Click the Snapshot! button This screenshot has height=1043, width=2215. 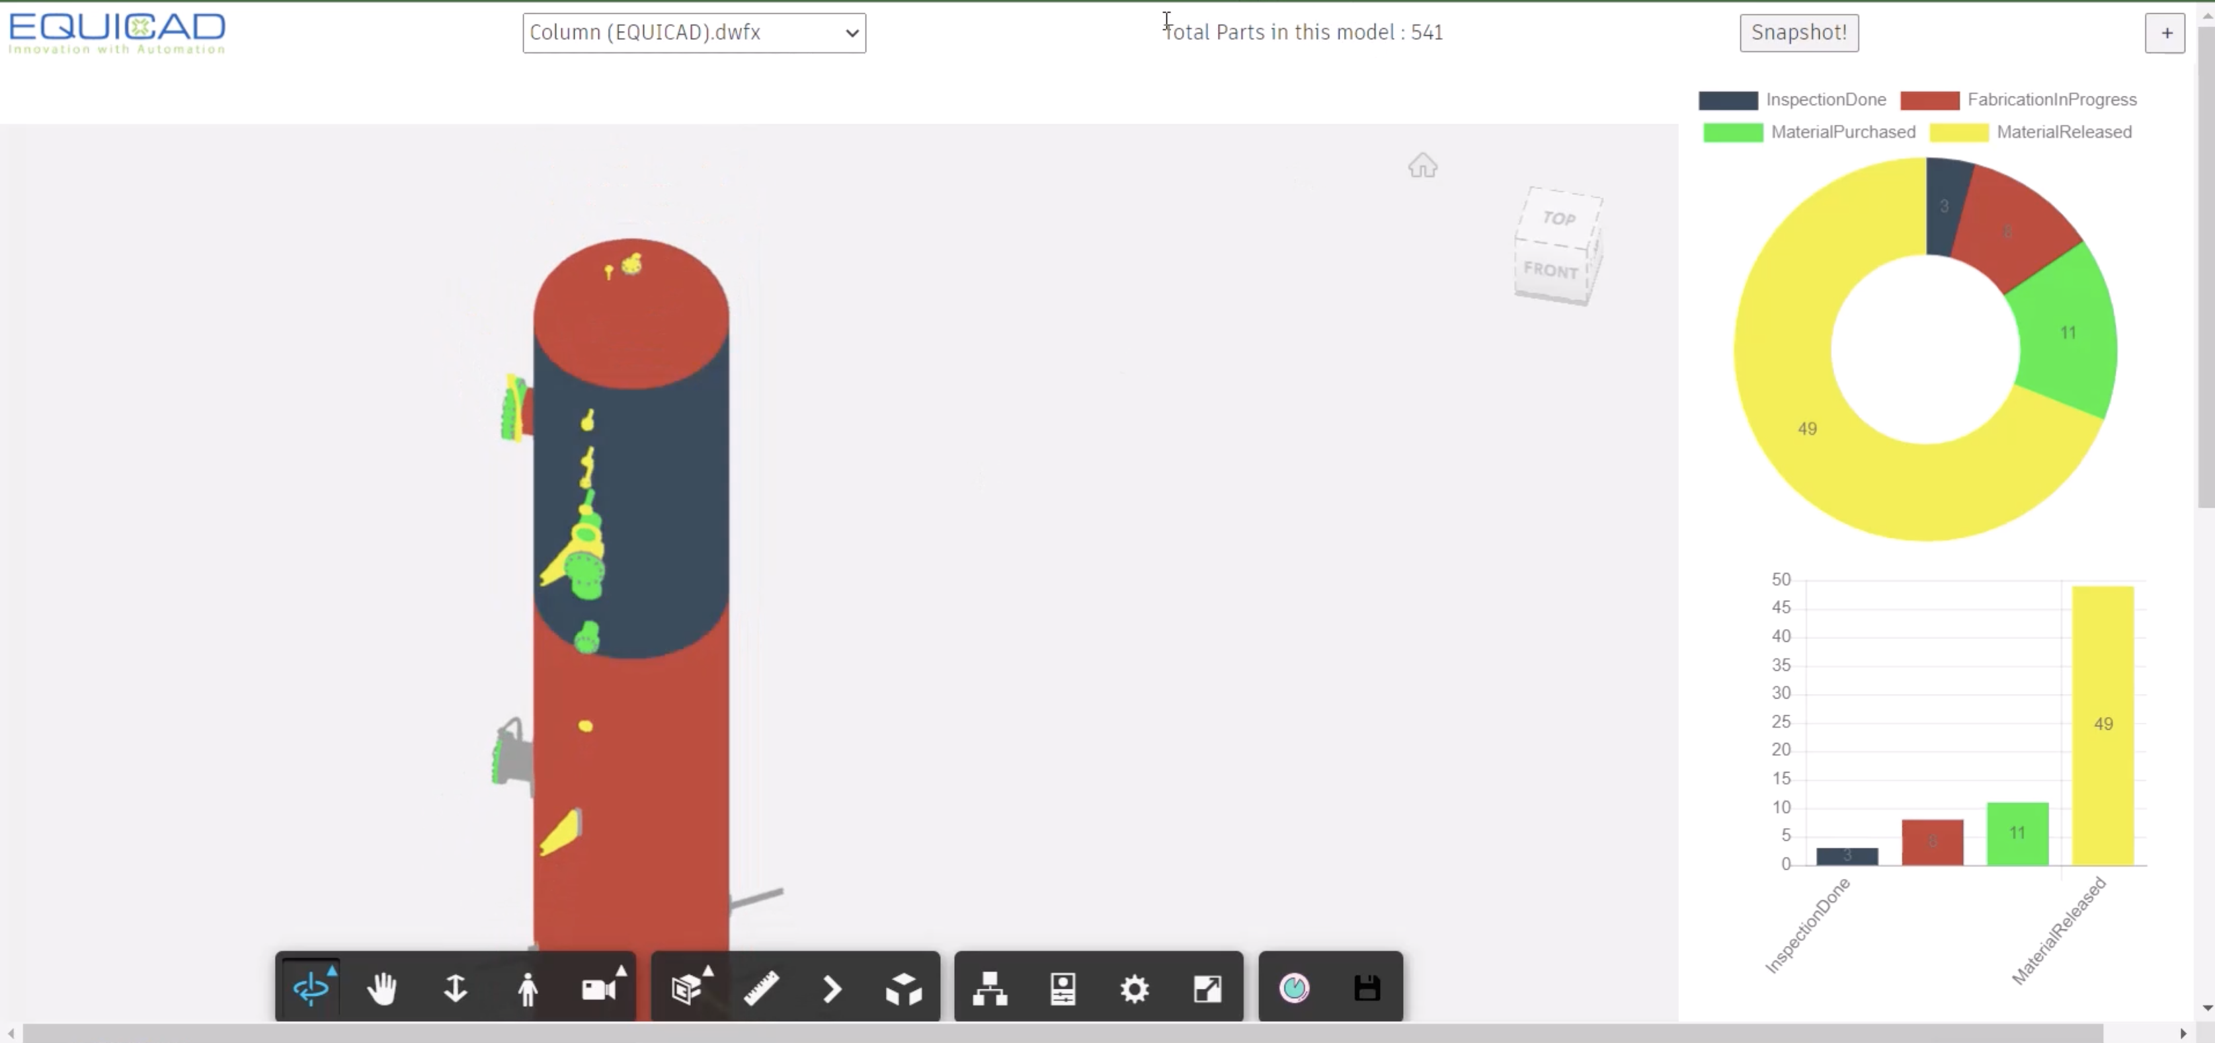click(x=1798, y=32)
